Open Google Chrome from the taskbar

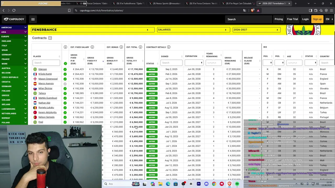pos(214,184)
